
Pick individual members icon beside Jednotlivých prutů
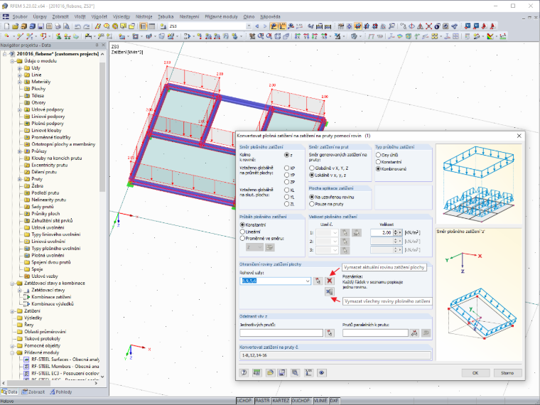point(330,333)
